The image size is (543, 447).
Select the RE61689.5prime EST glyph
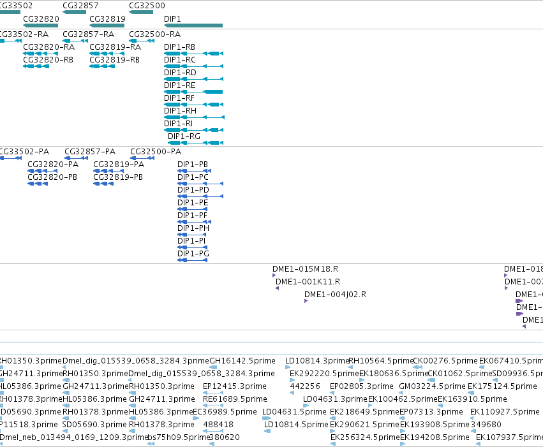click(213, 406)
